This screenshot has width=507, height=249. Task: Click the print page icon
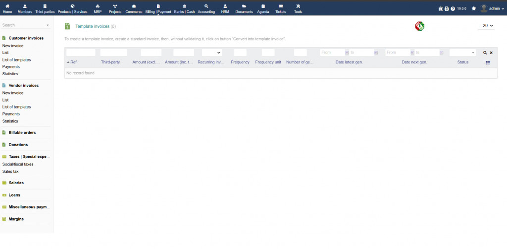[x=447, y=9]
